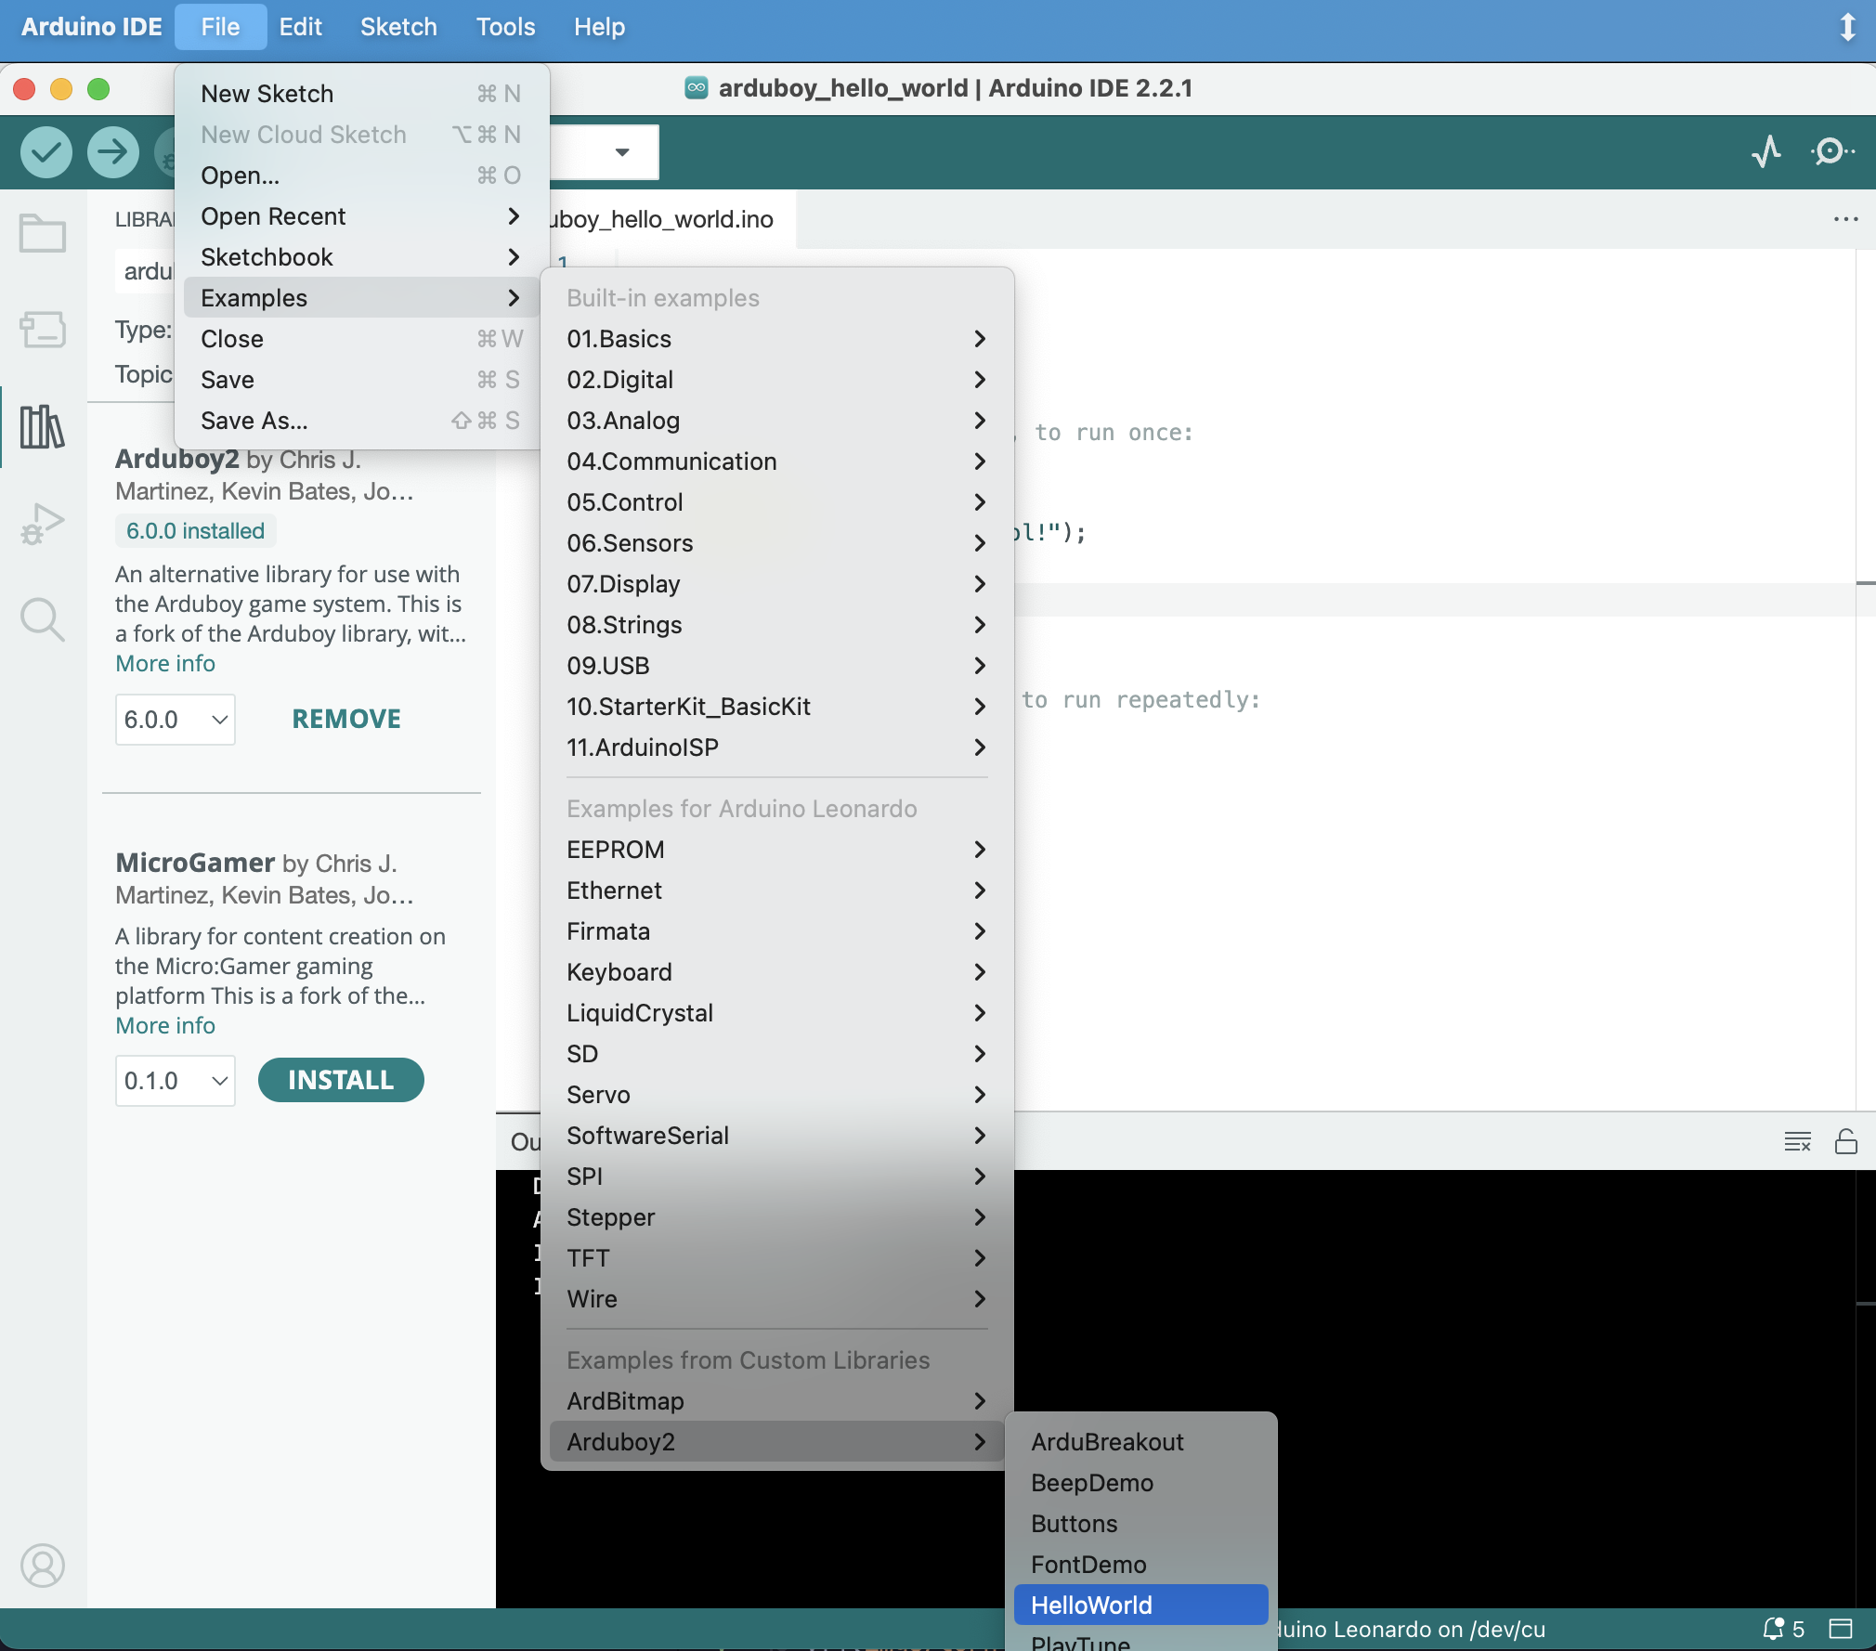The width and height of the screenshot is (1876, 1651).
Task: Click the macOS menu bar extra arrow icon
Action: (x=1848, y=26)
